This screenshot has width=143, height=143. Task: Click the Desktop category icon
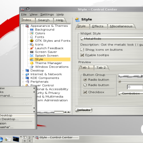click(27, 70)
